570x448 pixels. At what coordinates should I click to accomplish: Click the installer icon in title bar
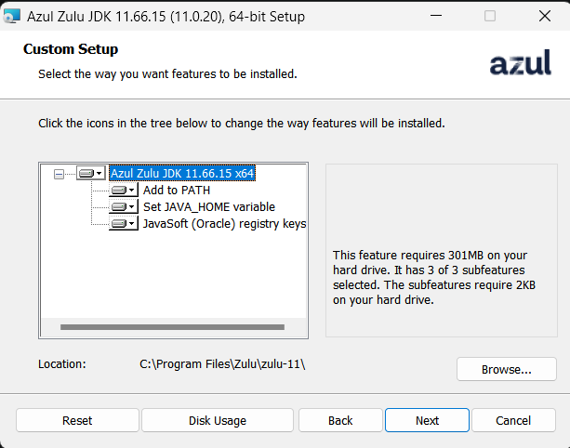[11, 17]
